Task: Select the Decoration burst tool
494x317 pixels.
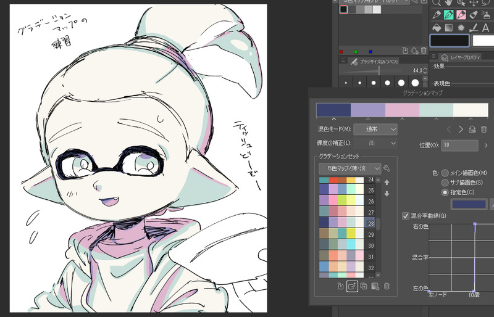Action: [461, 28]
